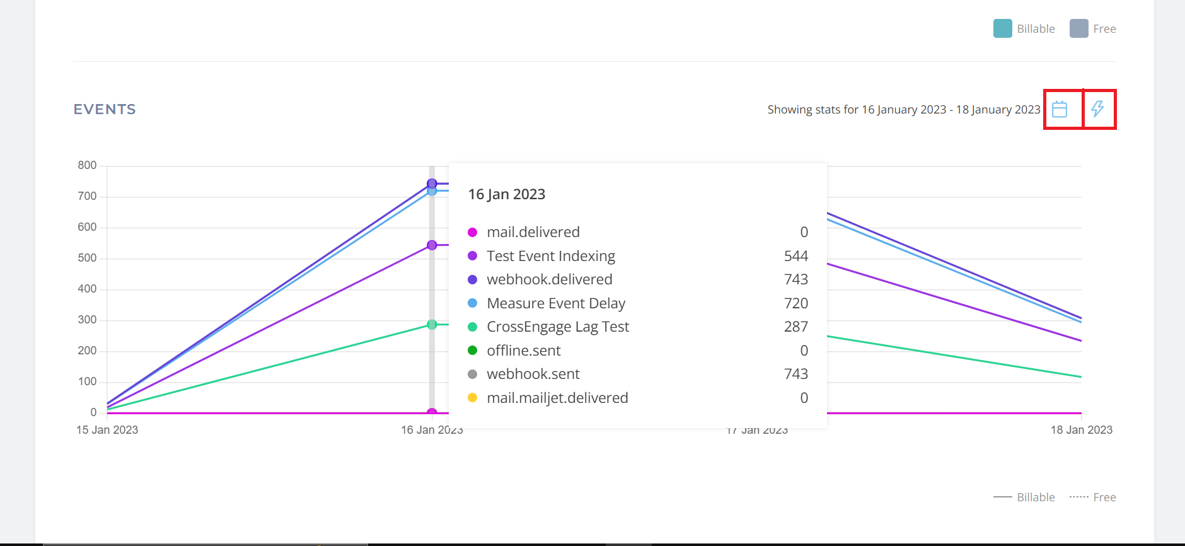This screenshot has height=546, width=1185.
Task: Click the yellow dot beside mail.mailjet.delivered
Action: pyautogui.click(x=472, y=398)
